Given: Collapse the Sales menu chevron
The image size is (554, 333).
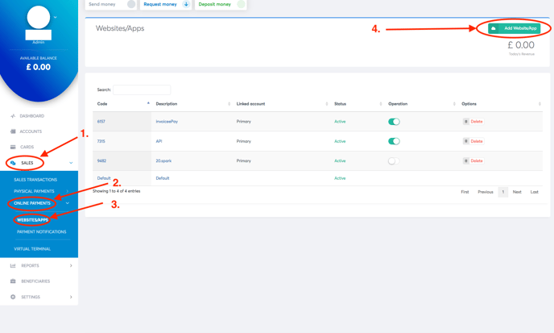Looking at the screenshot, I should [71, 163].
